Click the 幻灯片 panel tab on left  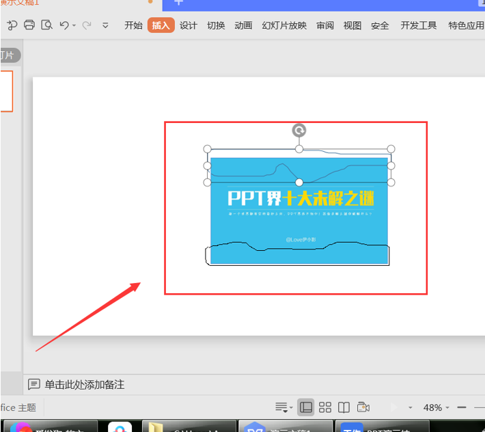point(10,55)
